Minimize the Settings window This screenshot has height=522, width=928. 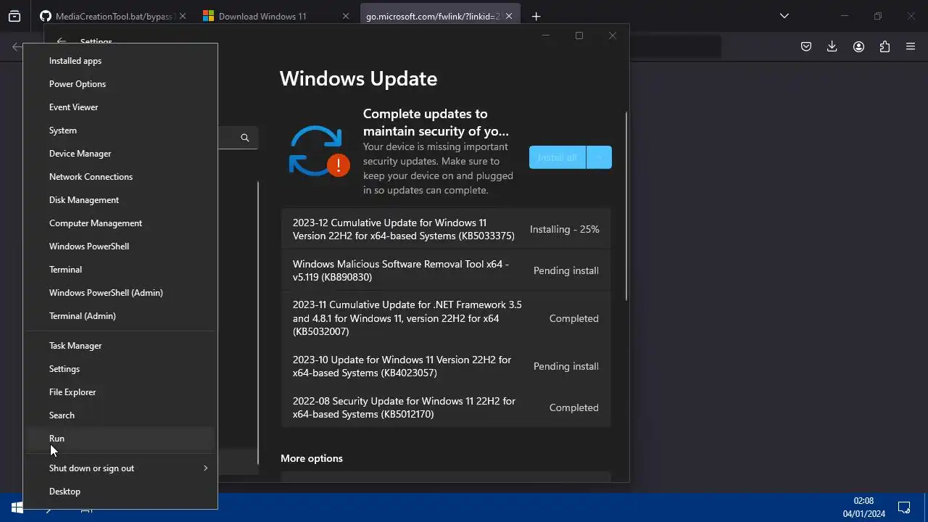coord(546,36)
